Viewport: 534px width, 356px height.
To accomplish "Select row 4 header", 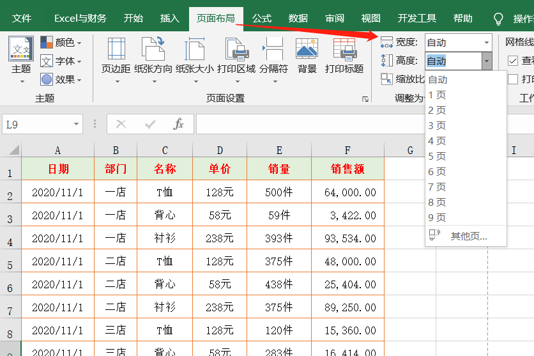I will point(10,238).
